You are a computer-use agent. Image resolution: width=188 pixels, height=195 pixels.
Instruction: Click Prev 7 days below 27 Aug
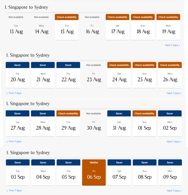(x=14, y=142)
